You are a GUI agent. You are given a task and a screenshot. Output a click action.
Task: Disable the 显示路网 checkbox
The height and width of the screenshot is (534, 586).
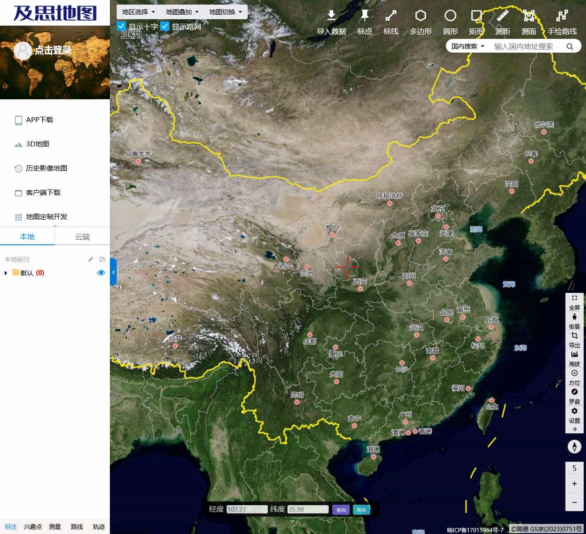click(x=165, y=26)
